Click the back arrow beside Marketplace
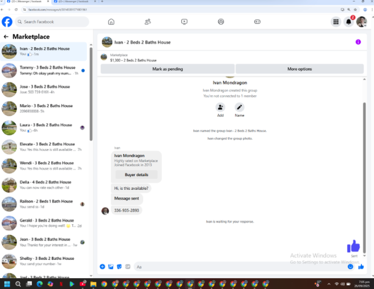Screen dimensions: 374x289 pos(6,37)
